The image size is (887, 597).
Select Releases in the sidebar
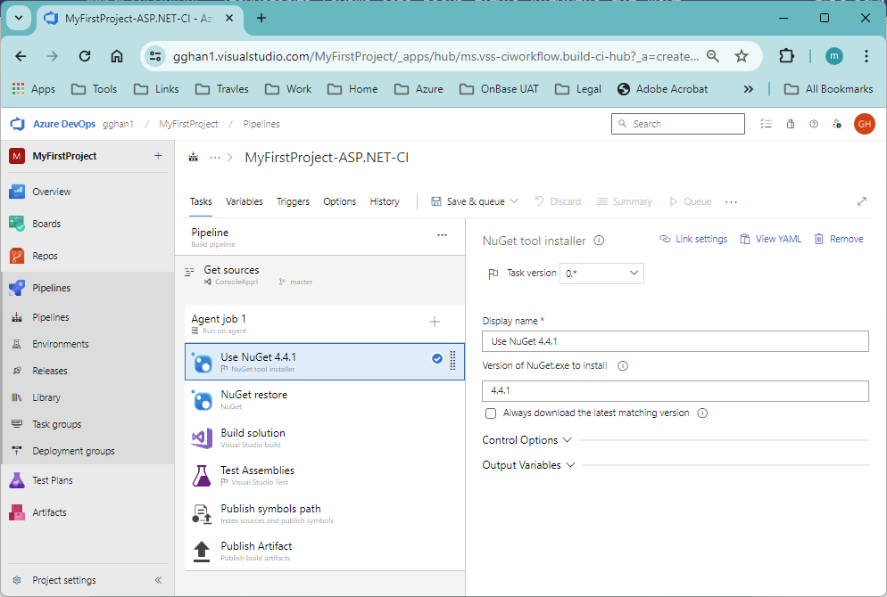click(x=52, y=370)
